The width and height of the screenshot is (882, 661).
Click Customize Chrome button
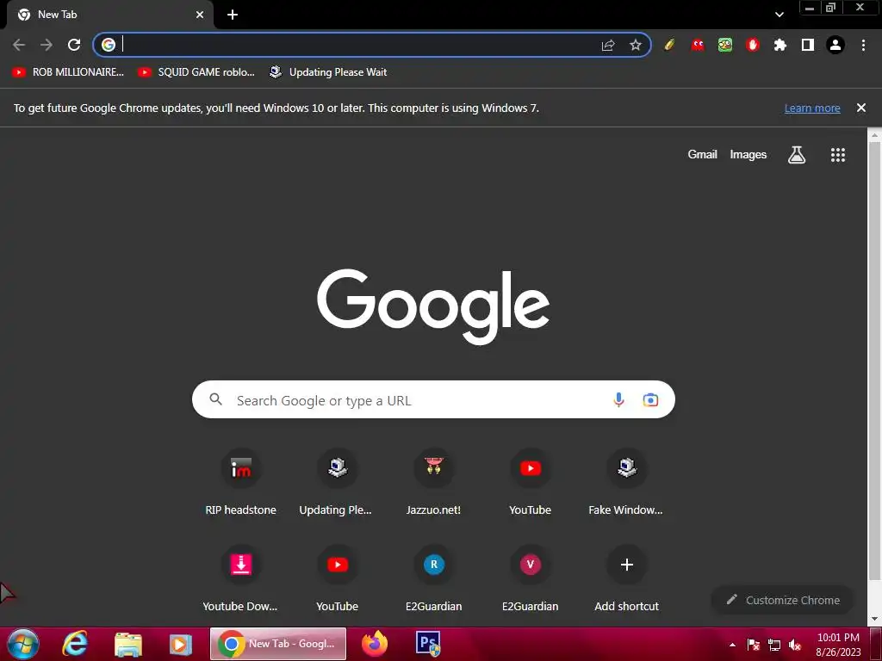783,600
